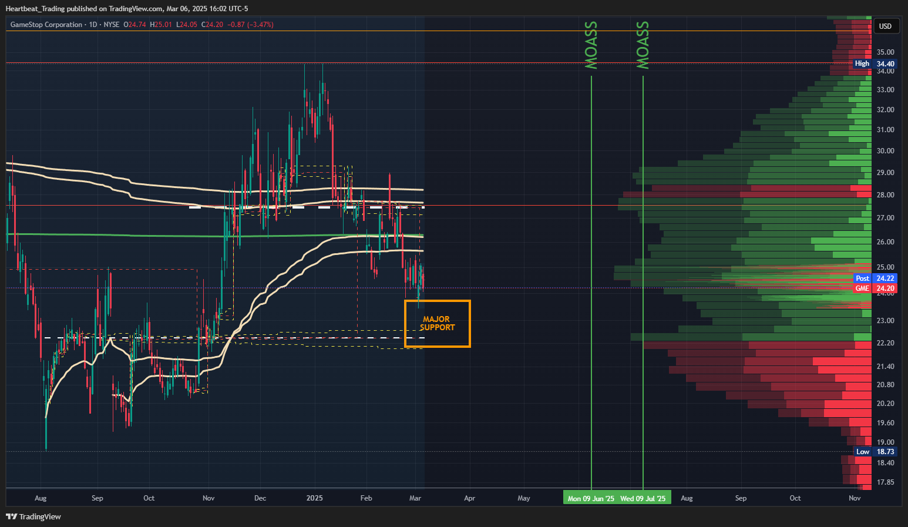The height and width of the screenshot is (527, 908).
Task: Click the Dec time axis label
Action: tap(260, 498)
